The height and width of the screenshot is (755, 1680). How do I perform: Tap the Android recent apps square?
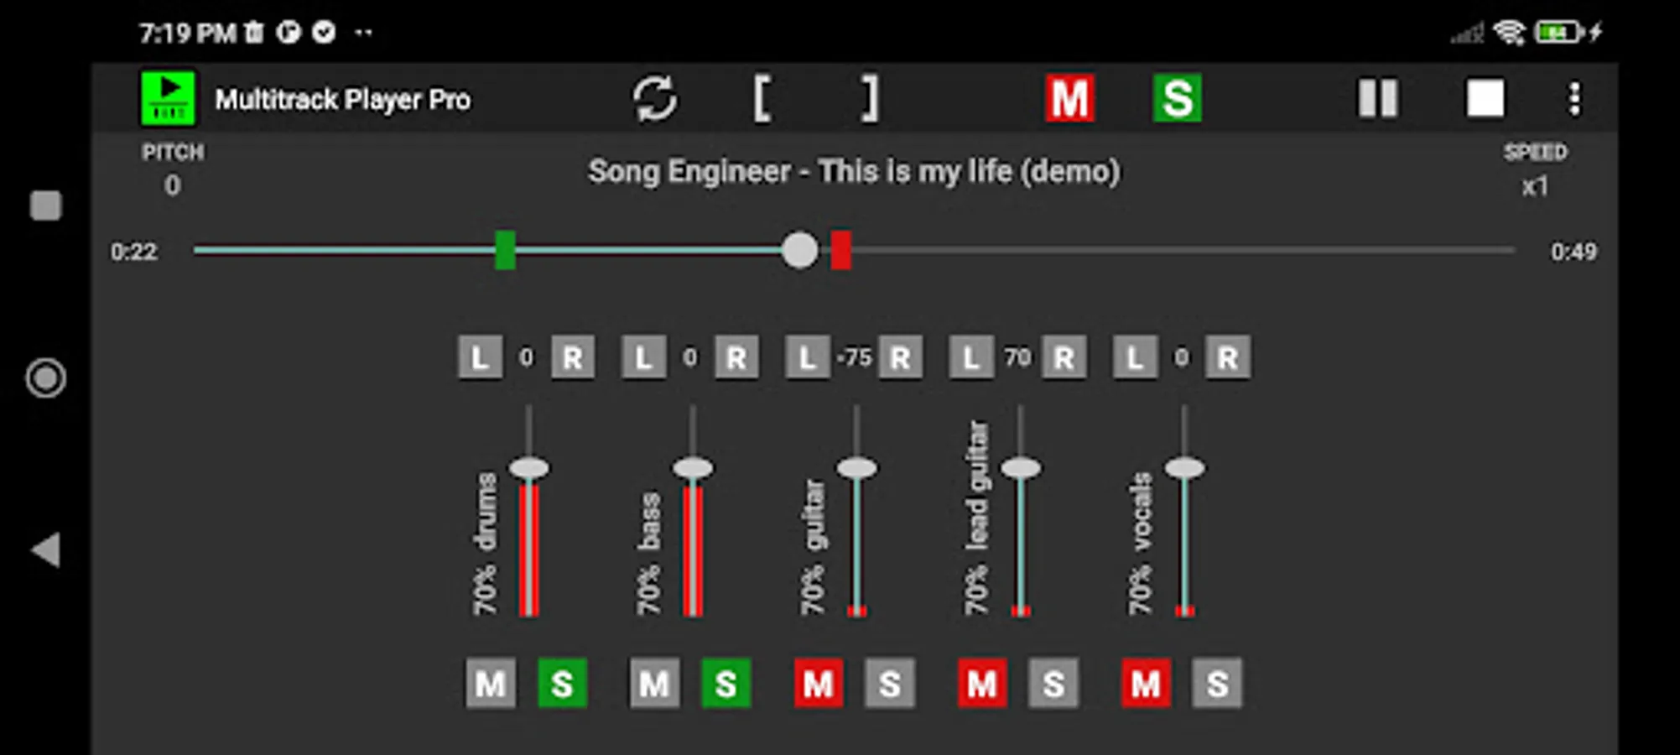point(45,206)
